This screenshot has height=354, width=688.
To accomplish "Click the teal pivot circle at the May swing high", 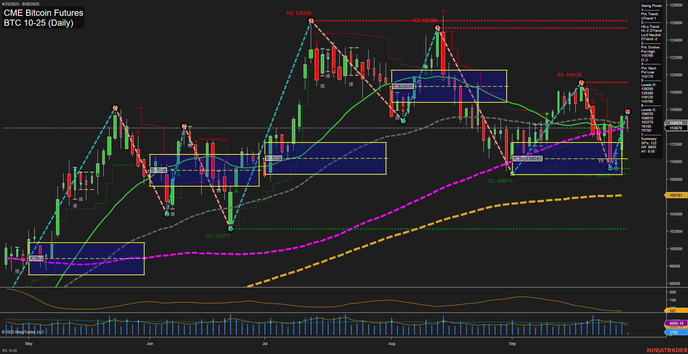I will 115,107.
